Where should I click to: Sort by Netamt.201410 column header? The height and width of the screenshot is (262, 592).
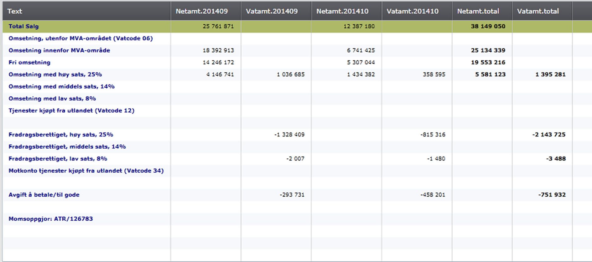[342, 11]
